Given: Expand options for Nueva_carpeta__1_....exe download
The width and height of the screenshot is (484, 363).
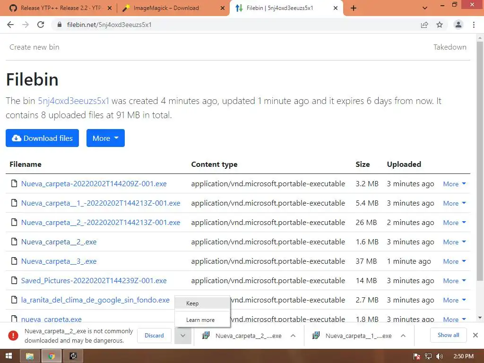Looking at the screenshot, I should tap(403, 336).
